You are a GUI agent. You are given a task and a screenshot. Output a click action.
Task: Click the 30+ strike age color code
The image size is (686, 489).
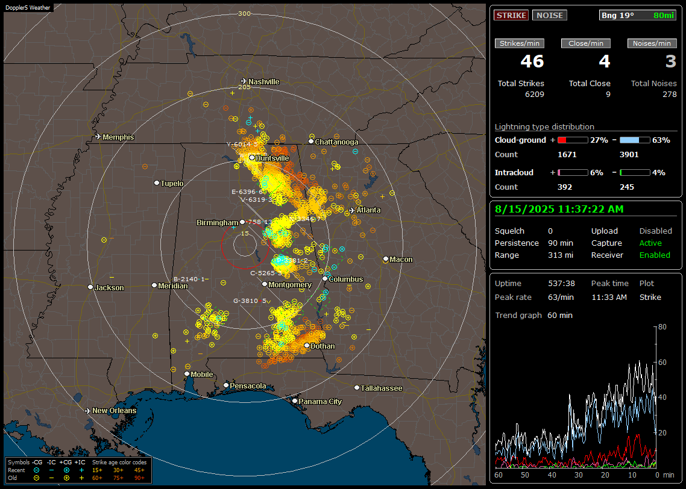point(118,470)
